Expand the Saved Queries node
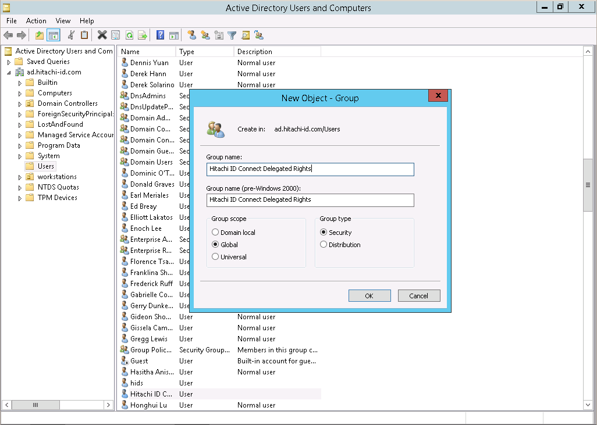Screen dimensions: 597x425 (x=9, y=62)
